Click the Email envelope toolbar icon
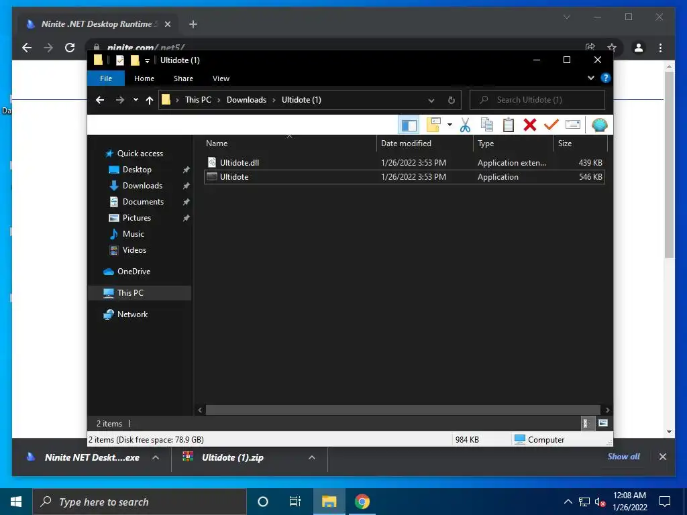 (573, 125)
